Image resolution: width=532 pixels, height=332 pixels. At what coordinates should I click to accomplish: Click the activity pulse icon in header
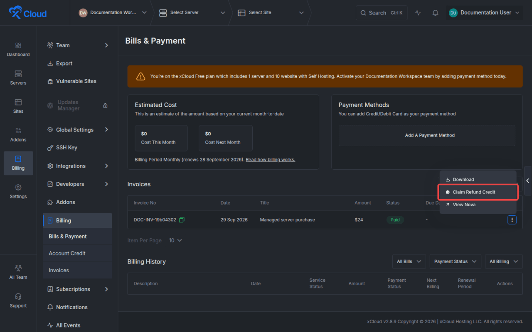(418, 13)
